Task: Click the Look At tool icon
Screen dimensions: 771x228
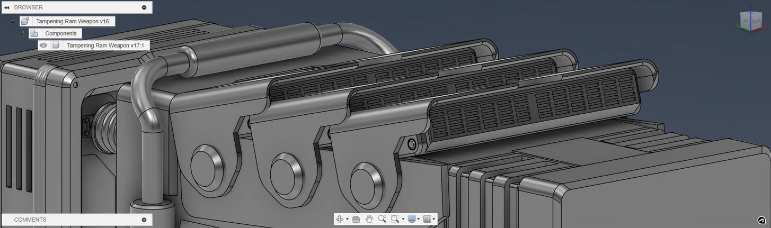Action: [x=356, y=219]
